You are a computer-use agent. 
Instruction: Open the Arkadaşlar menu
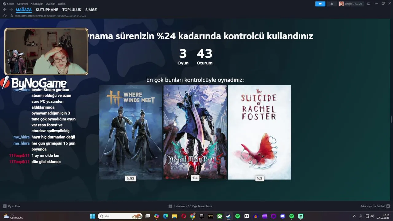click(37, 4)
